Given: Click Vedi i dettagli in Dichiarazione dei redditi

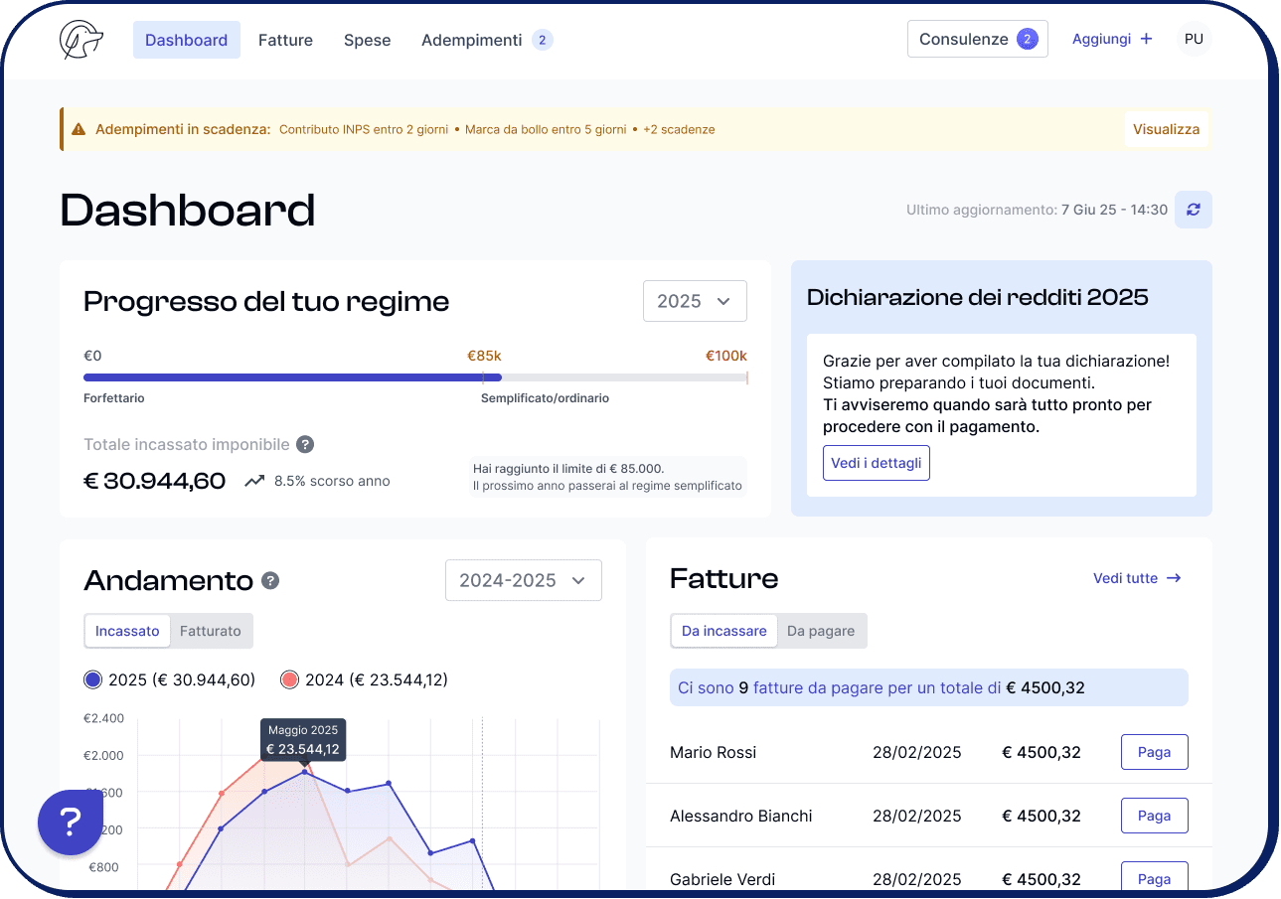Looking at the screenshot, I should pos(876,463).
